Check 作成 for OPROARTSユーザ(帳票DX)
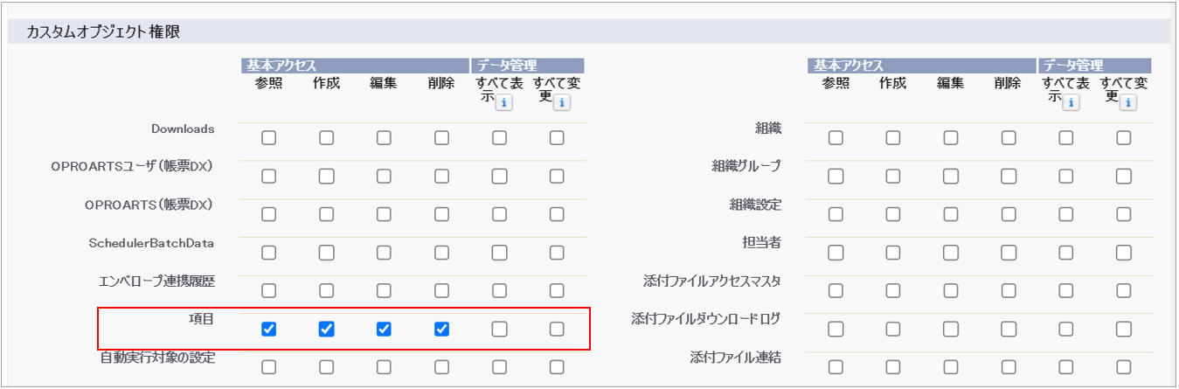 coord(327,176)
